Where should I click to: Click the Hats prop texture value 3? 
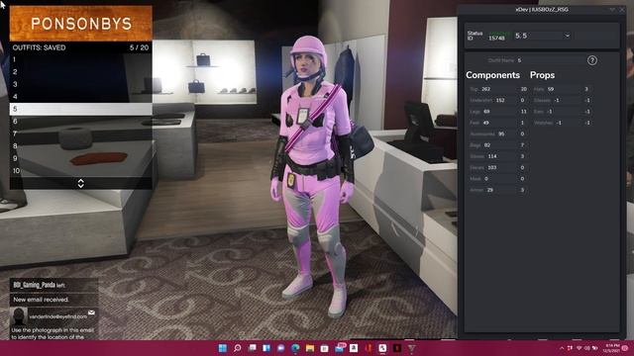pyautogui.click(x=586, y=89)
